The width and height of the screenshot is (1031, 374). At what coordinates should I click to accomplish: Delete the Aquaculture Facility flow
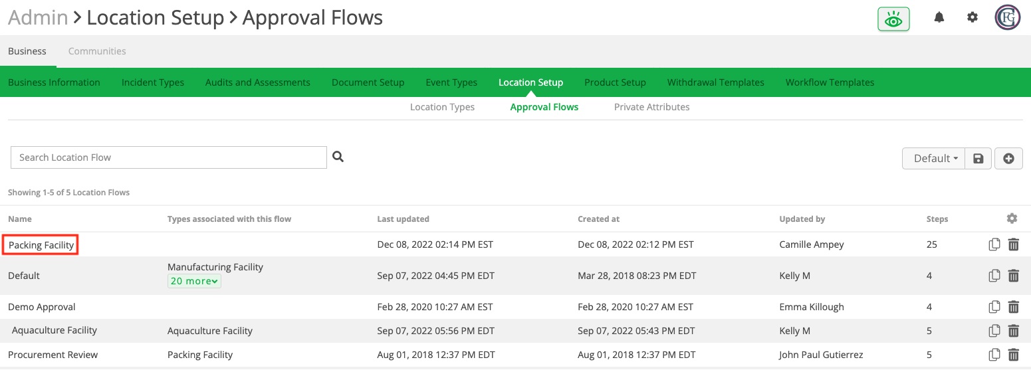click(1014, 331)
